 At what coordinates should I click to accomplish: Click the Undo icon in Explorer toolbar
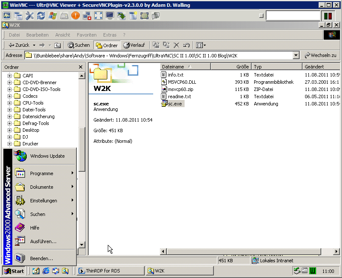[186, 45]
